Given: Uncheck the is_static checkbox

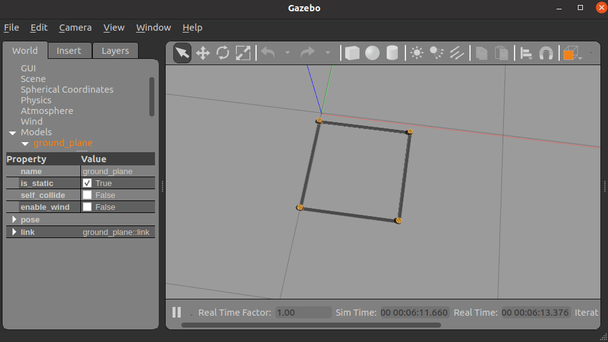Looking at the screenshot, I should (87, 183).
